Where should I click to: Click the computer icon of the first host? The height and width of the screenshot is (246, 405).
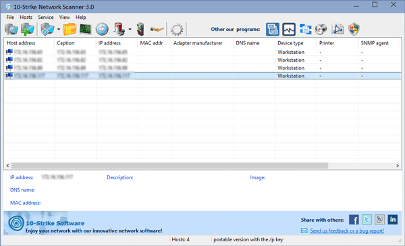pos(9,52)
